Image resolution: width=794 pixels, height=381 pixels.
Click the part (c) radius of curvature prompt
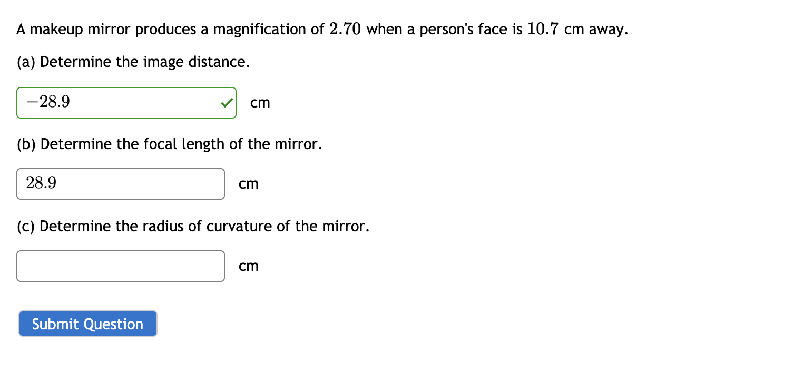[x=193, y=226]
